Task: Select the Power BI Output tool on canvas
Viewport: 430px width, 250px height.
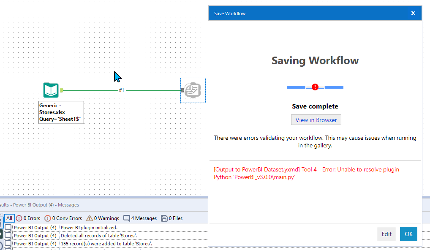Action: (193, 90)
